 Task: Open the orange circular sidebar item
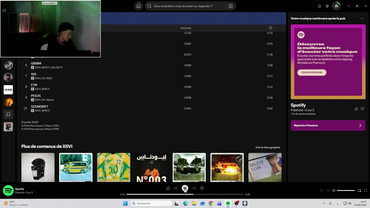coord(8,102)
